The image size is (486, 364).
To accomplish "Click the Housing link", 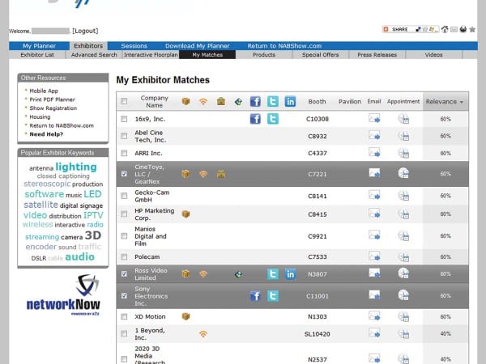I will 40,116.
